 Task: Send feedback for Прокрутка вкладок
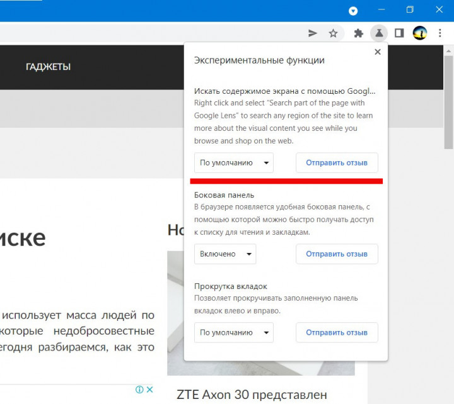point(337,333)
